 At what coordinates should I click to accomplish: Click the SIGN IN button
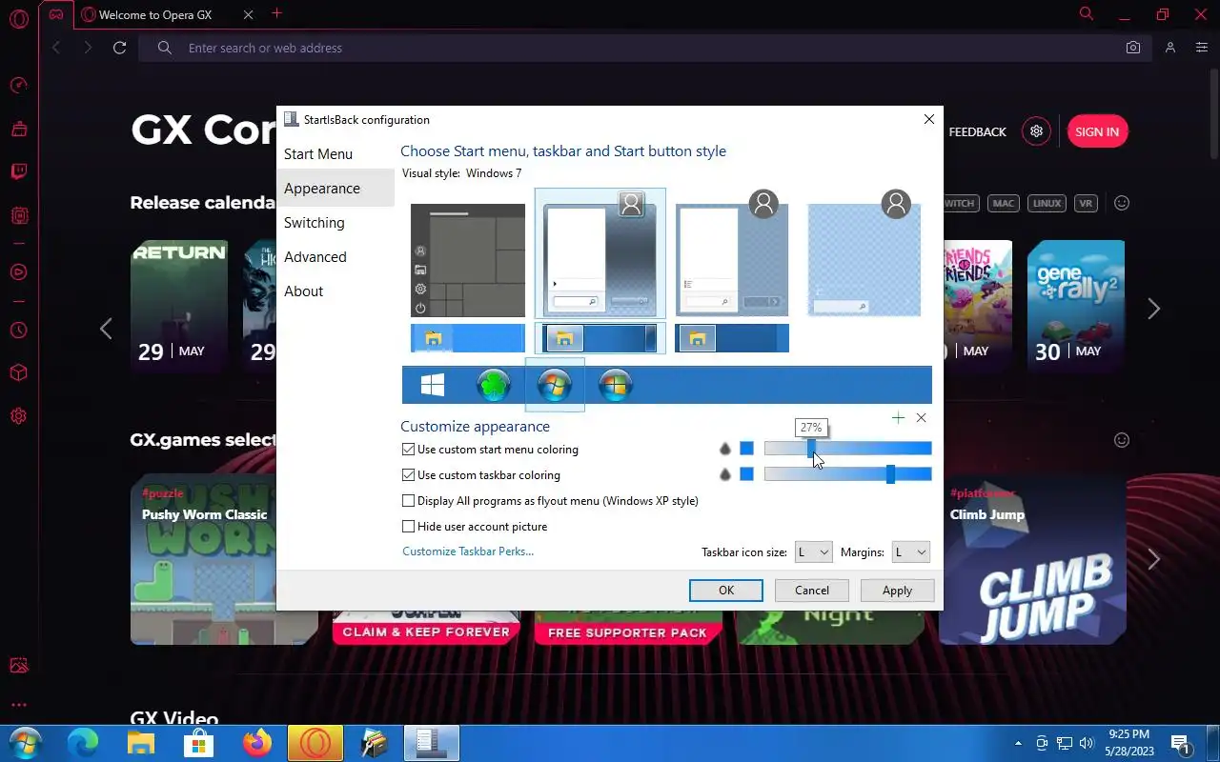tap(1097, 131)
